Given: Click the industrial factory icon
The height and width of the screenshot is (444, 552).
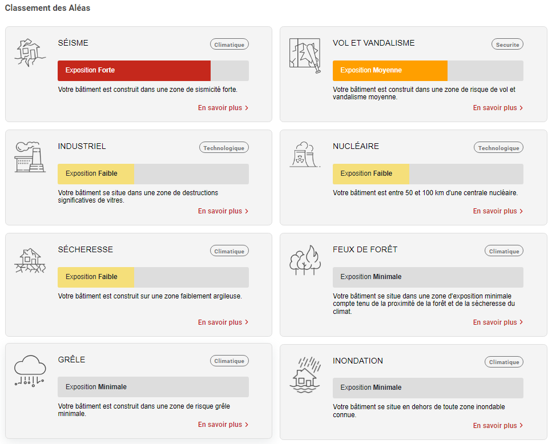Looking at the screenshot, I should coord(29,157).
